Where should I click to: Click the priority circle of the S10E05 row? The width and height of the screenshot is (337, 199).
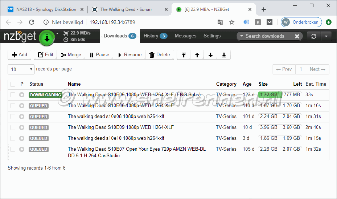coord(22,95)
